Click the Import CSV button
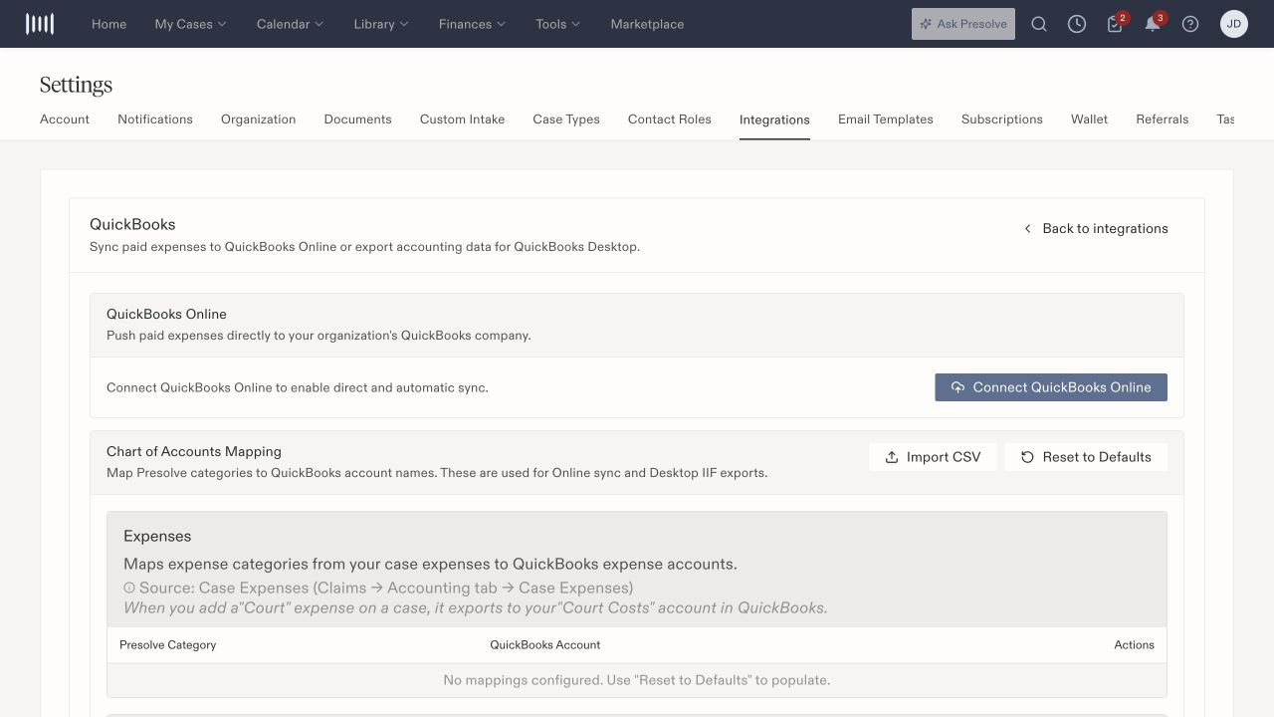Image resolution: width=1274 pixels, height=717 pixels. tap(933, 457)
